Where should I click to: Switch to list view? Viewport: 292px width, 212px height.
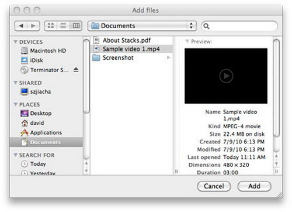click(63, 26)
